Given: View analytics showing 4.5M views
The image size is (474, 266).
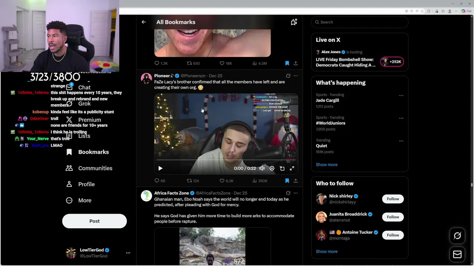Looking at the screenshot, I should [254, 63].
